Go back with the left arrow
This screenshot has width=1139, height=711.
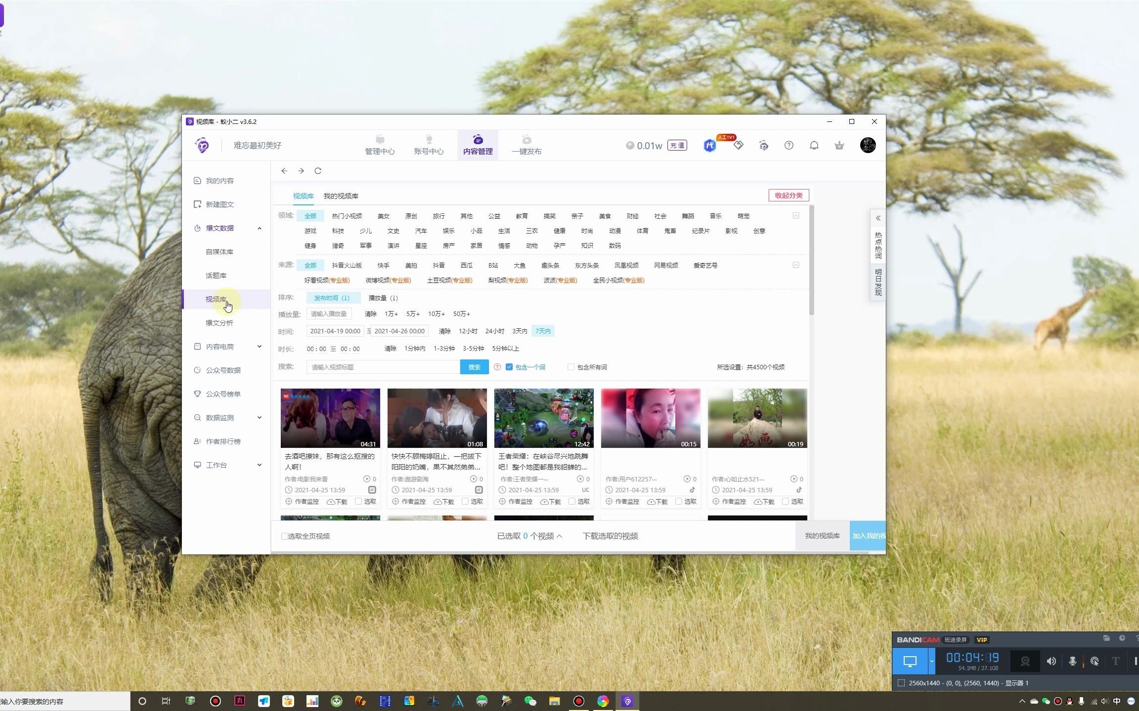pos(284,171)
